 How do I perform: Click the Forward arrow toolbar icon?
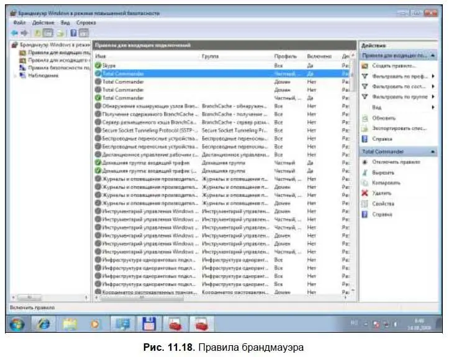click(x=25, y=33)
